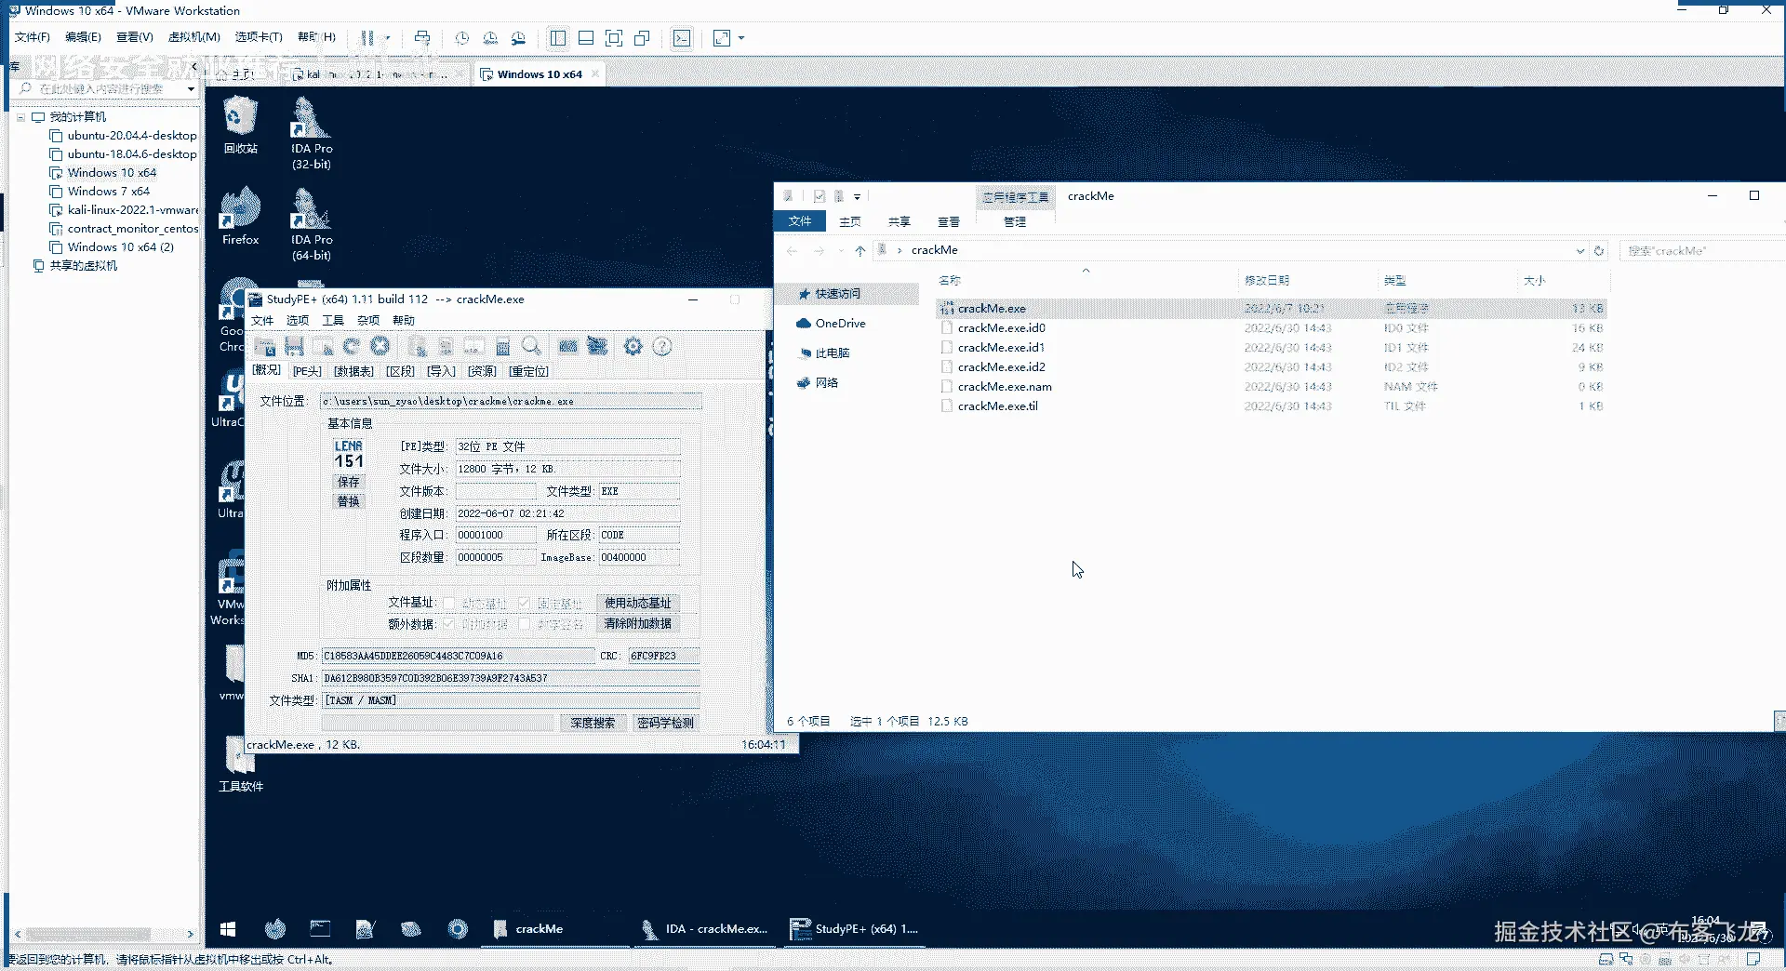Click the 使用动态基址 button
This screenshot has height=971, width=1786.
[x=638, y=603]
